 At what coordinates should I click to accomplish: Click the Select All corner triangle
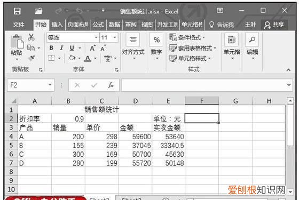coord(14,101)
